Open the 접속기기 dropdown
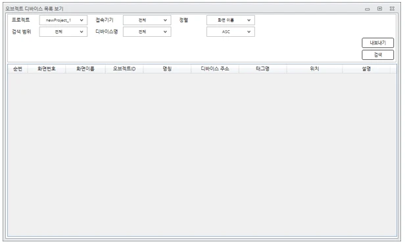405x244 pixels. pos(147,20)
